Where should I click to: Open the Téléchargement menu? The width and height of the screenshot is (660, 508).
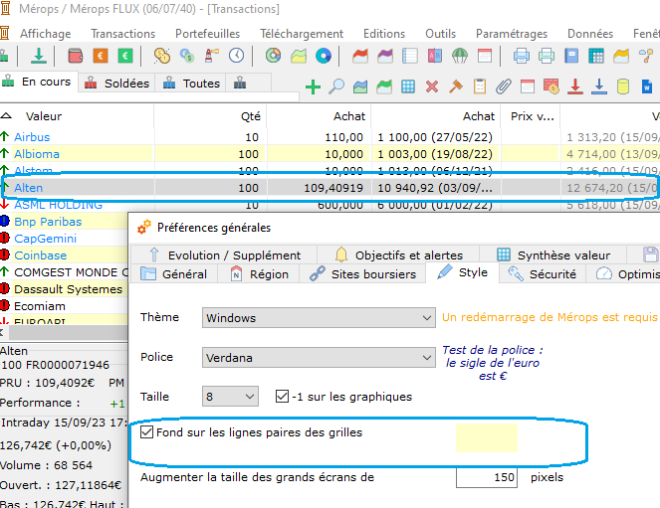302,33
